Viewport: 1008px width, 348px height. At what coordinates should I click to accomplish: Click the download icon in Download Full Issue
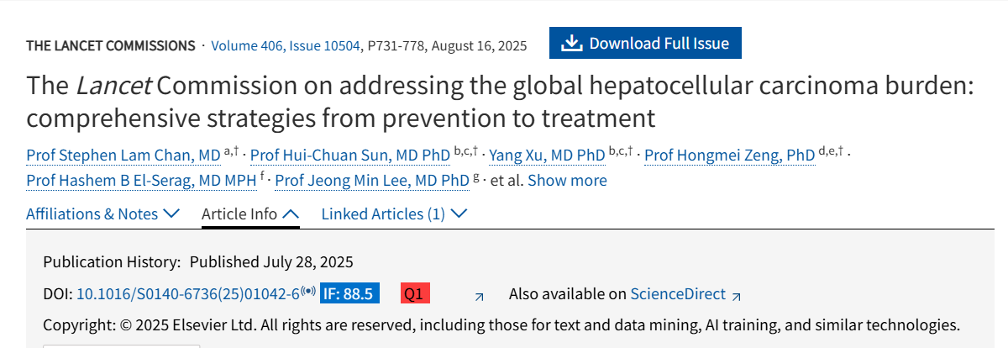click(x=572, y=43)
